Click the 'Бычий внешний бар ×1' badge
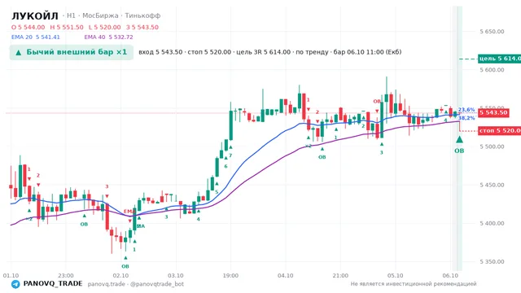 (72, 52)
